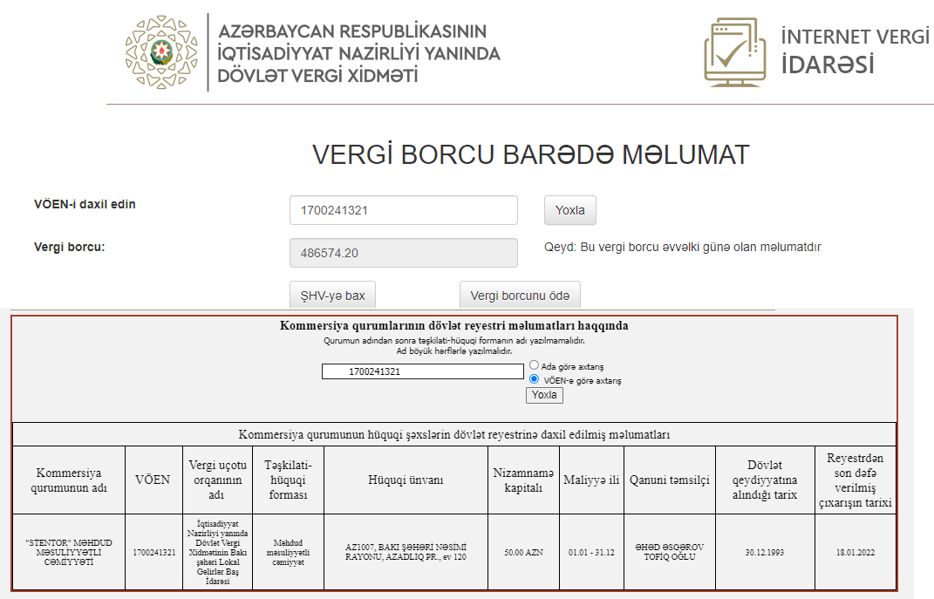Click the 'Təşkilati-hüquqi forması' column header
934x599 pixels.
pyautogui.click(x=289, y=480)
